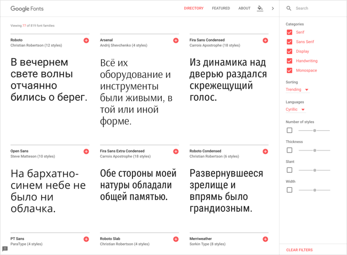Open the Trending sorting dropdown
The height and width of the screenshot is (255, 347).
click(x=297, y=90)
